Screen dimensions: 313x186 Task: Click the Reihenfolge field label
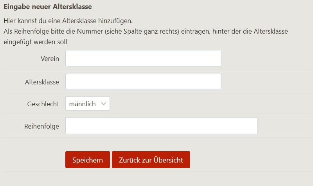pos(41,126)
